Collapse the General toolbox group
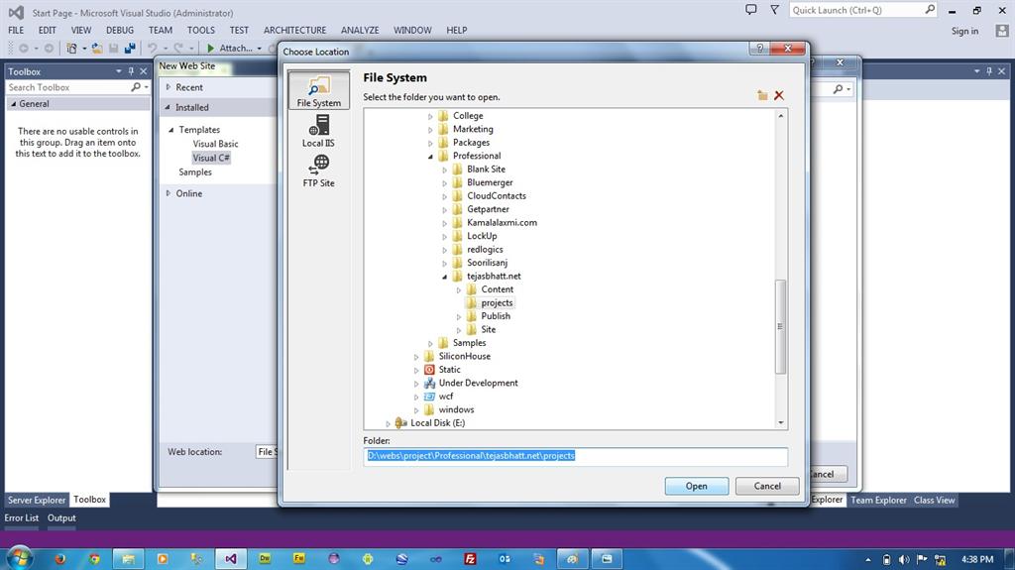1015x570 pixels. click(13, 104)
